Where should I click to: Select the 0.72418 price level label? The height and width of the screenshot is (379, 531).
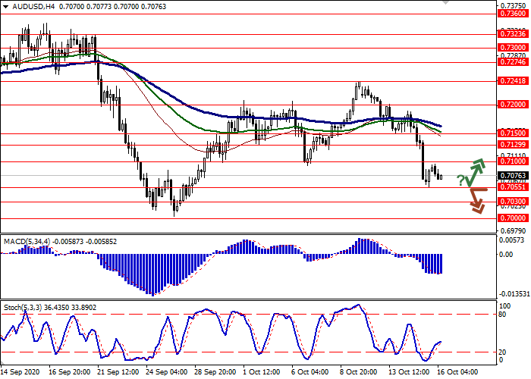513,81
